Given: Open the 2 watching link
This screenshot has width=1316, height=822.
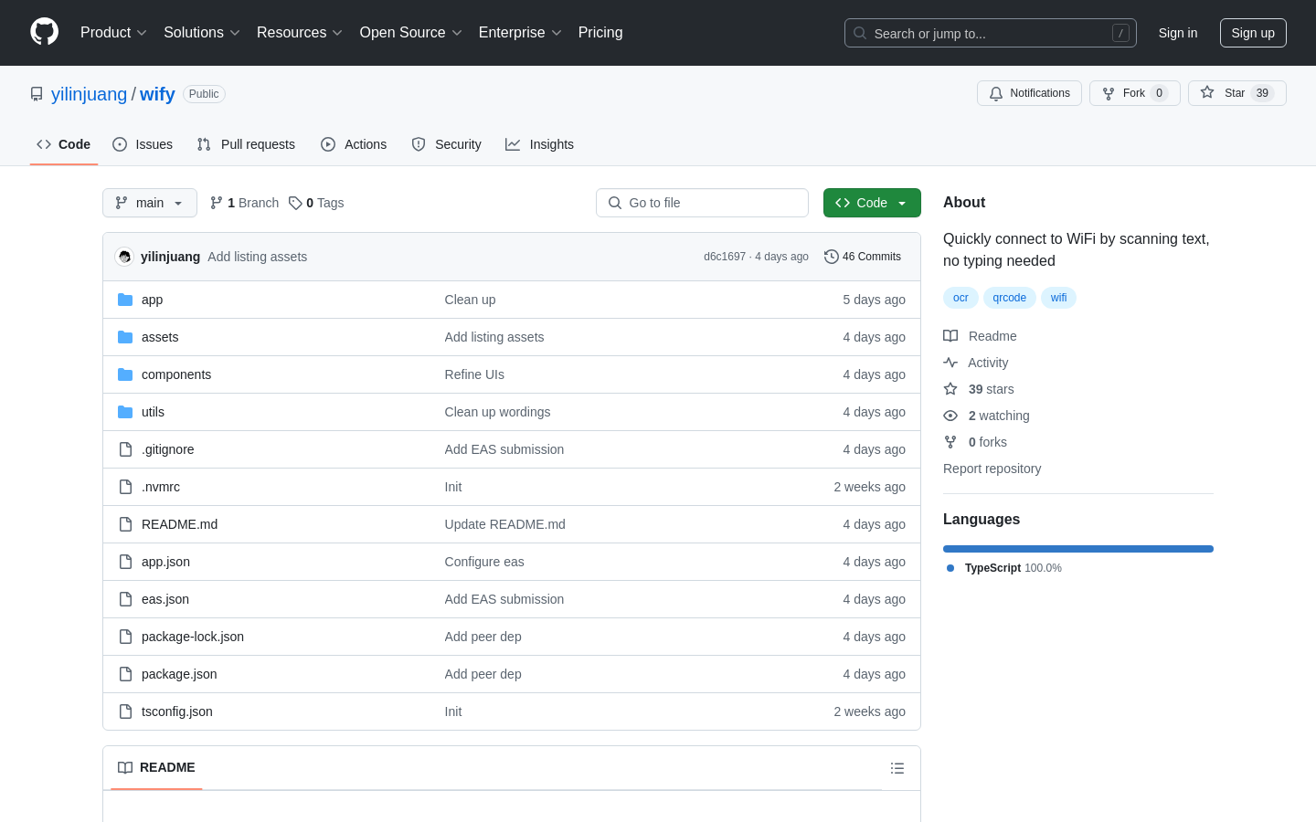Looking at the screenshot, I should 986,416.
